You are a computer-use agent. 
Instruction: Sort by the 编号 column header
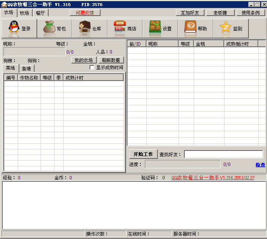pyautogui.click(x=11, y=78)
